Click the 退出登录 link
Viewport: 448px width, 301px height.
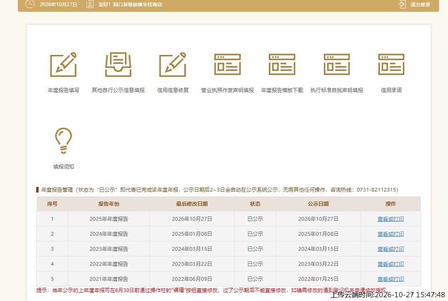click(x=420, y=5)
